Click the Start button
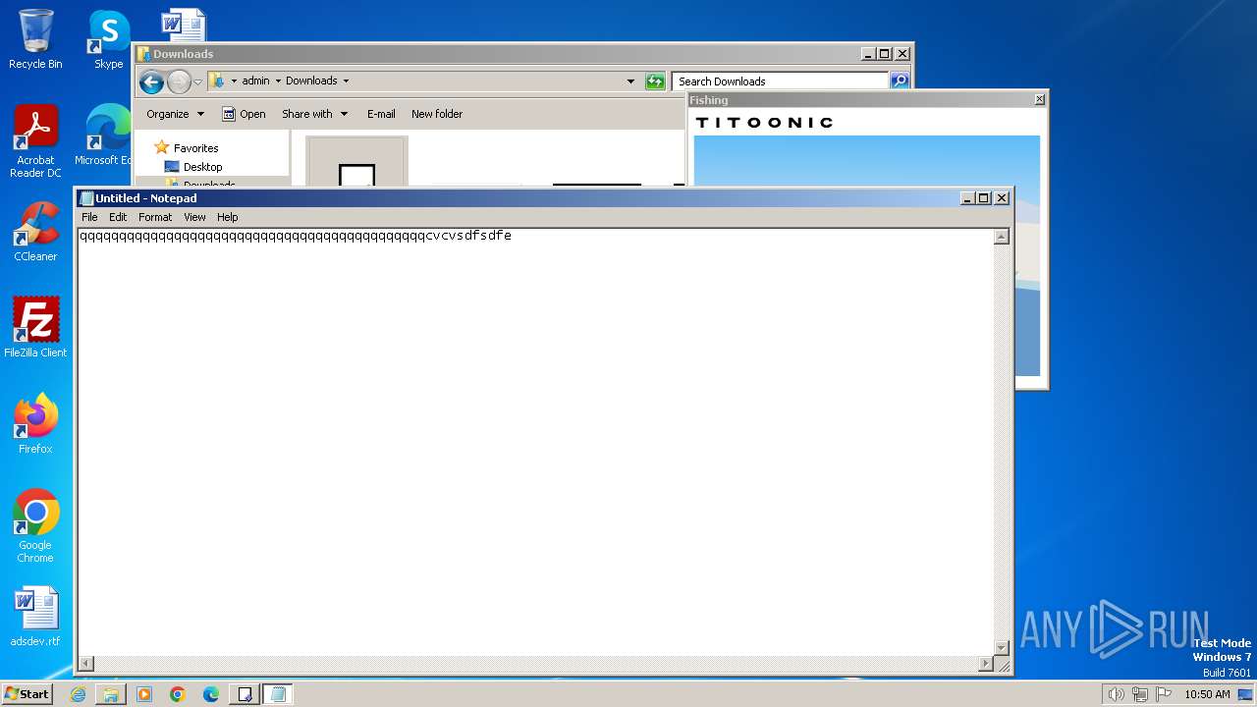The image size is (1257, 707). [x=27, y=694]
